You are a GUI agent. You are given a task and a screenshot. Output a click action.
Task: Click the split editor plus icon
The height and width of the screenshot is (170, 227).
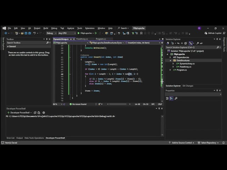[162, 43]
